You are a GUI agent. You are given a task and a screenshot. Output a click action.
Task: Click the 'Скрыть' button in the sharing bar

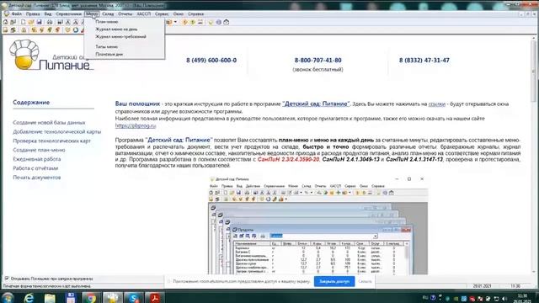click(x=365, y=281)
